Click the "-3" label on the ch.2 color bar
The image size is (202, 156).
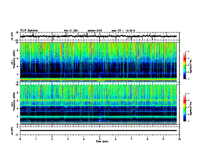pos(188,94)
